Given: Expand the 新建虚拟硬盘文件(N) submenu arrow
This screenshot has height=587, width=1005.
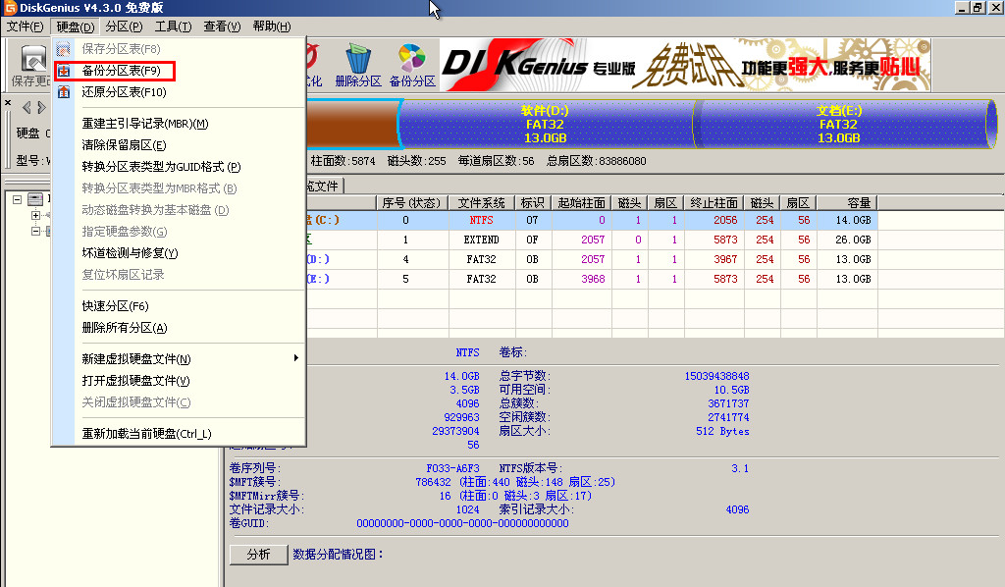Looking at the screenshot, I should 295,357.
